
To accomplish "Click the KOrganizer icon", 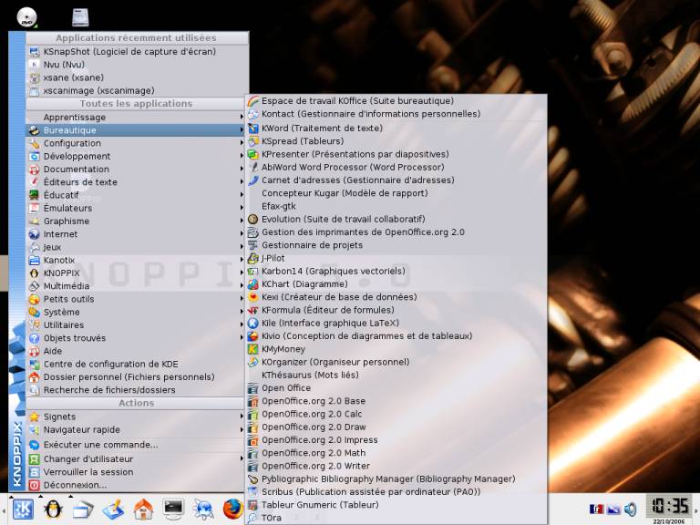I will 253,362.
